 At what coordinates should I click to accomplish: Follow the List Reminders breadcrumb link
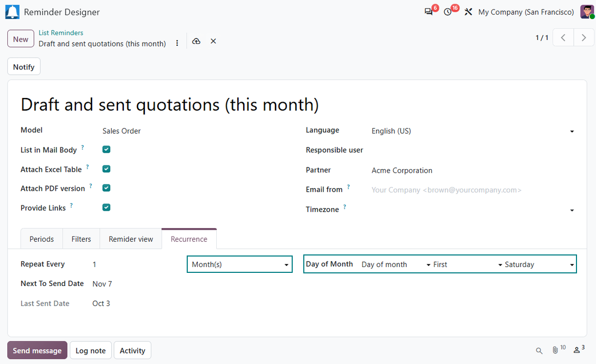61,33
